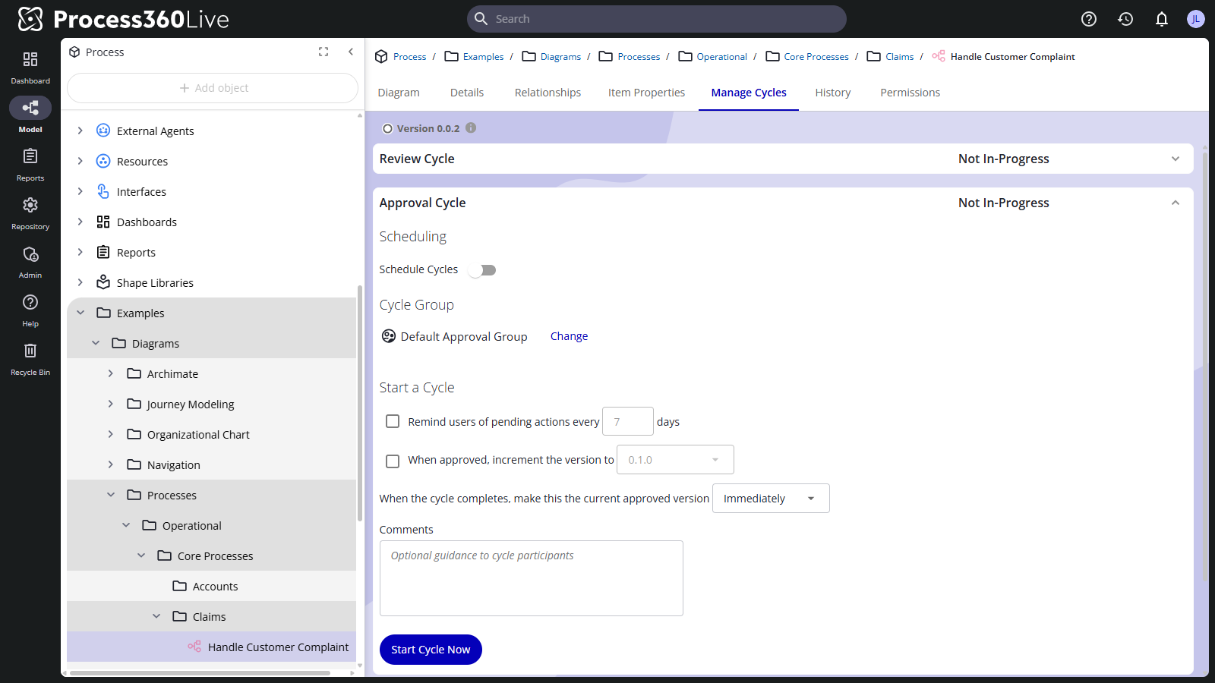
Task: Open the Reports sidebar icon
Action: pos(30,156)
